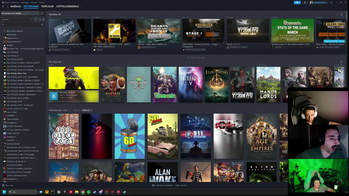Open advanced filter options beside search
349x196 pixels.
pyautogui.click(x=42, y=24)
